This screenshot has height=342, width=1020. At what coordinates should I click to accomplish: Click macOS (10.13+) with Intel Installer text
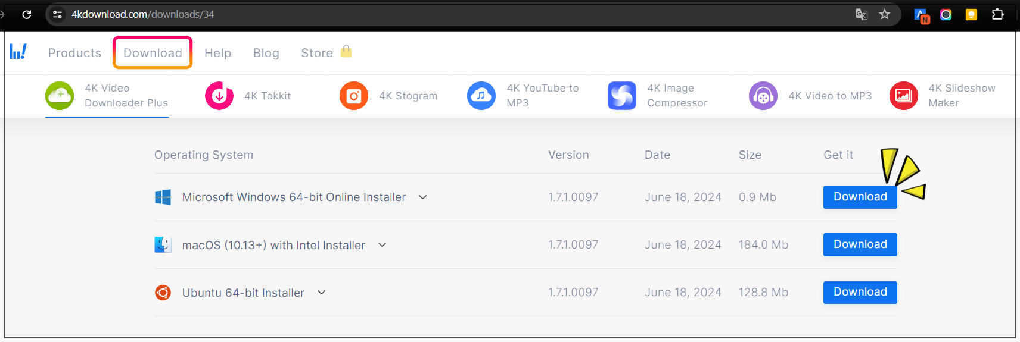pyautogui.click(x=273, y=245)
